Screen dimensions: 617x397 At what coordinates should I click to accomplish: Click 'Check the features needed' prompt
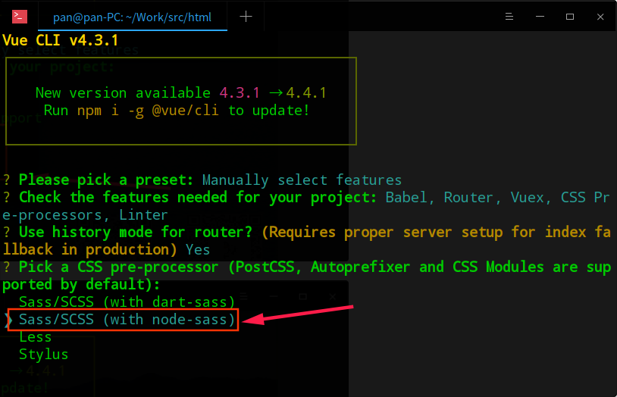point(198,197)
